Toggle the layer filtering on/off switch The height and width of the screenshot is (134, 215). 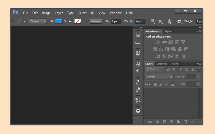point(199,69)
